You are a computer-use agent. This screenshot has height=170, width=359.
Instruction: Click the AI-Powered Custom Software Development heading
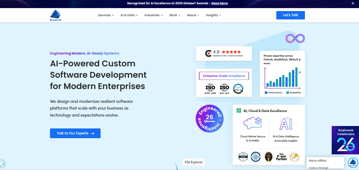coord(98,75)
